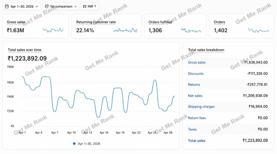Screen dimensions: 277x154
Task: Open the INR ₹ currency selector
Action: tap(90, 7)
